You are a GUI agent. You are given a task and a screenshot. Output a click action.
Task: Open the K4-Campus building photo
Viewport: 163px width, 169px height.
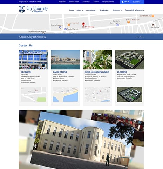33,60
